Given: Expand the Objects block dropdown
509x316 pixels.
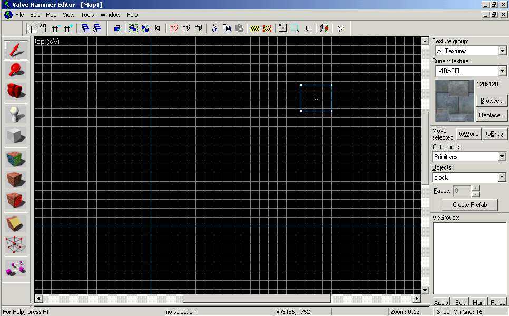Looking at the screenshot, I should pos(502,177).
